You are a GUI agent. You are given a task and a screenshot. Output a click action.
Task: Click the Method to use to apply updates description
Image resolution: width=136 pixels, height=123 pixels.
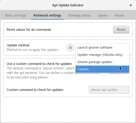[x=33, y=50]
